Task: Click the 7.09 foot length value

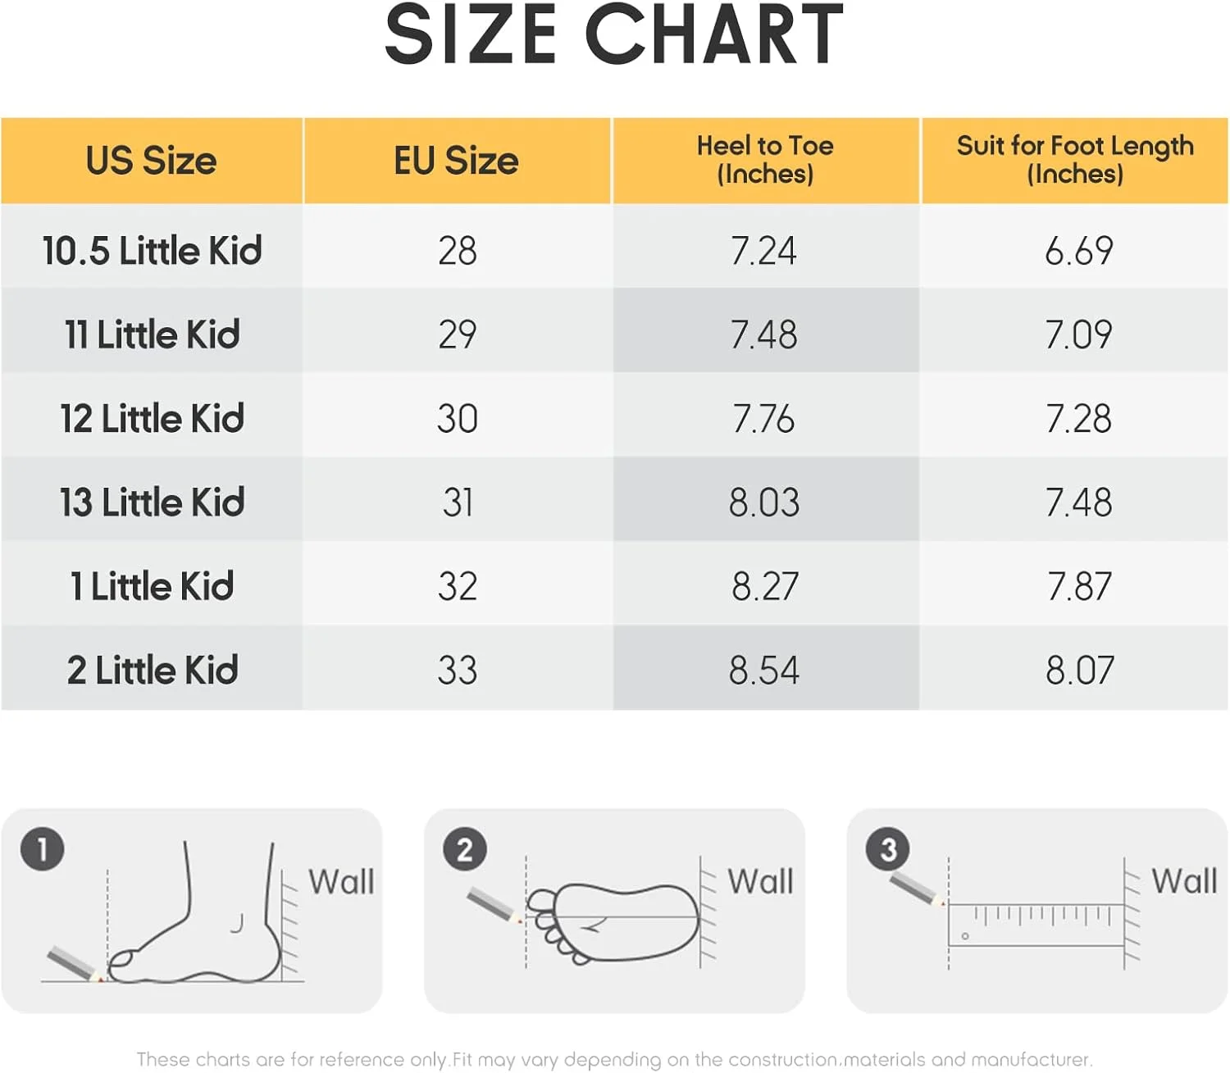Action: pos(1078,334)
